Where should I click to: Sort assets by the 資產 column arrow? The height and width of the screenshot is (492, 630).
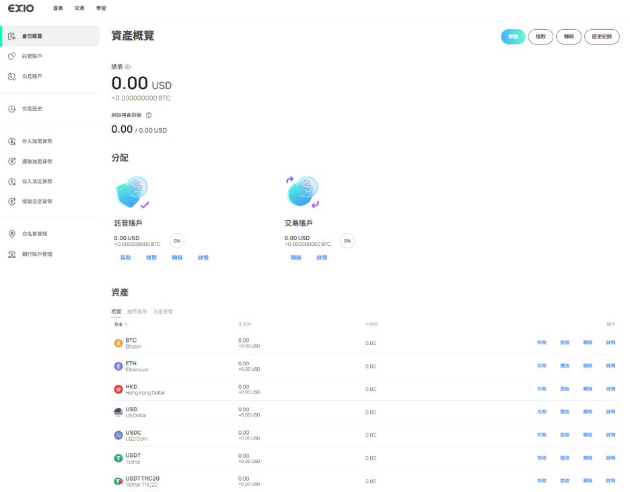coord(126,325)
